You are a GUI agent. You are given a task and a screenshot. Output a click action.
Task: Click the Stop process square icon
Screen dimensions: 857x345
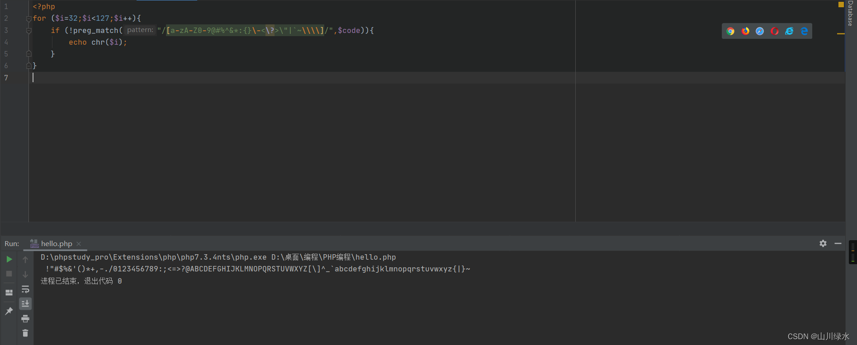click(x=9, y=274)
